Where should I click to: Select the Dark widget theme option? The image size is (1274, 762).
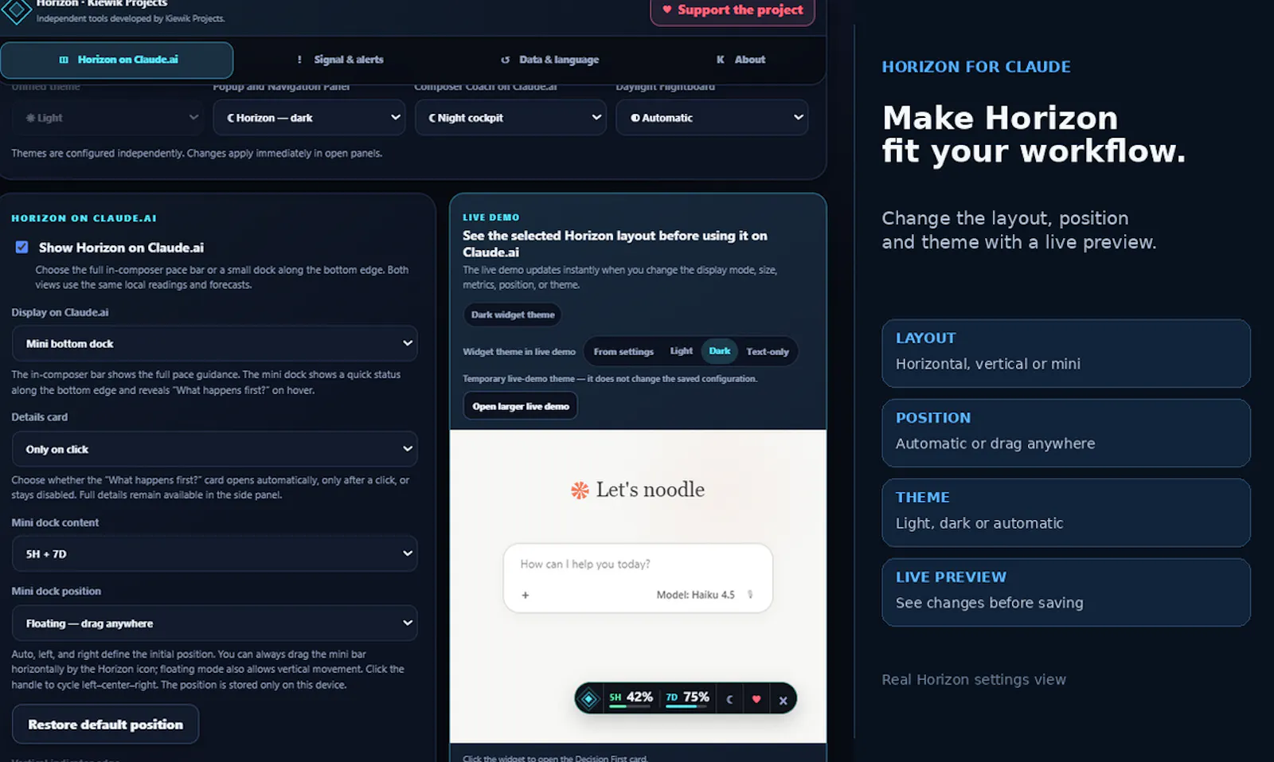pos(720,351)
